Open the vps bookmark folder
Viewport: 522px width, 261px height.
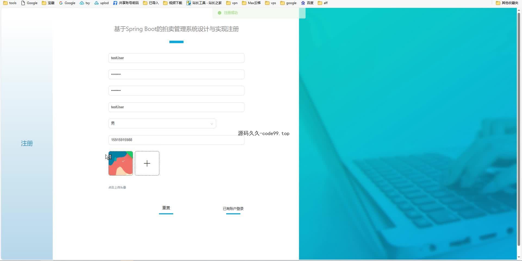[271, 3]
